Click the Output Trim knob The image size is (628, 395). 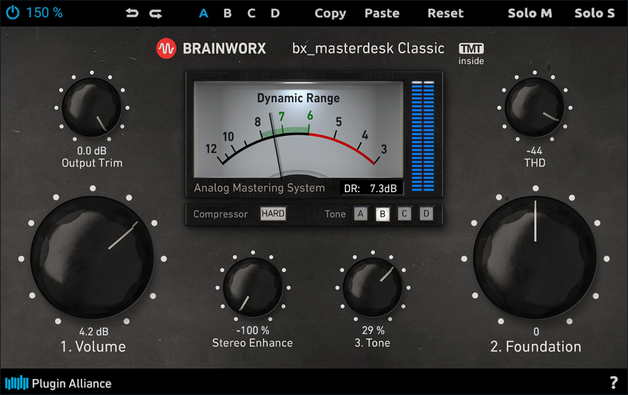point(92,107)
